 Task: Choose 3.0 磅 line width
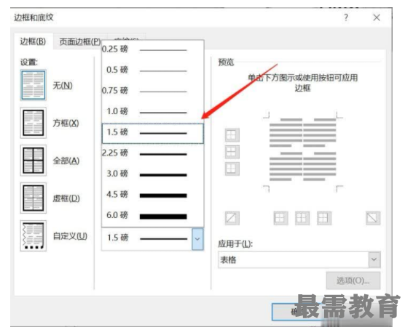[x=153, y=174]
